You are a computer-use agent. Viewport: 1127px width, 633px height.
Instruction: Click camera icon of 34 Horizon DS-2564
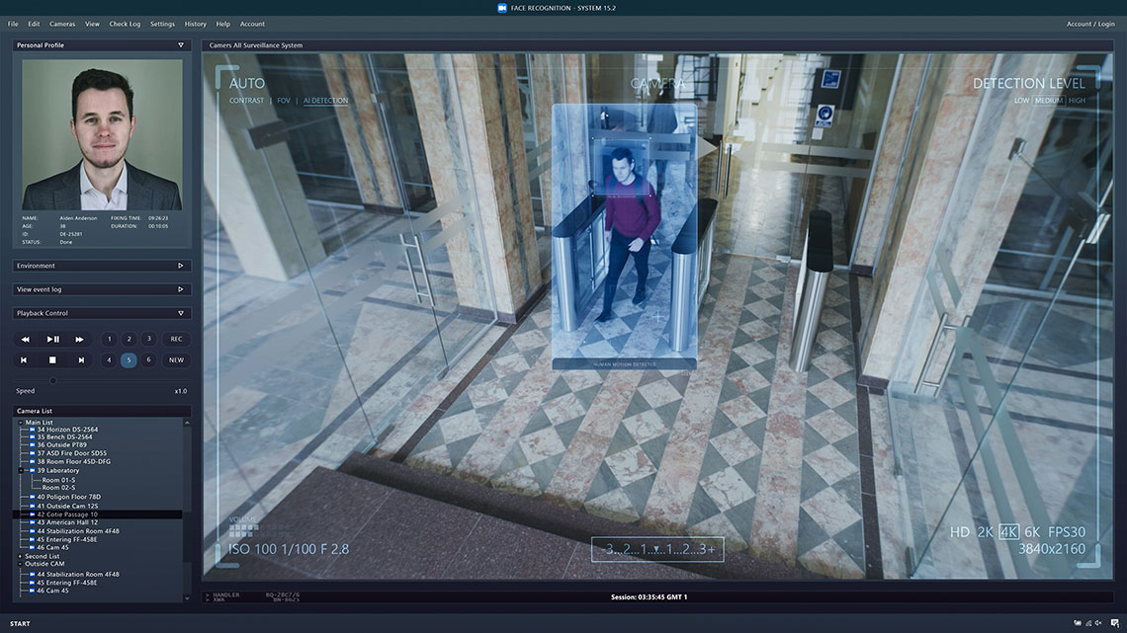[33, 430]
